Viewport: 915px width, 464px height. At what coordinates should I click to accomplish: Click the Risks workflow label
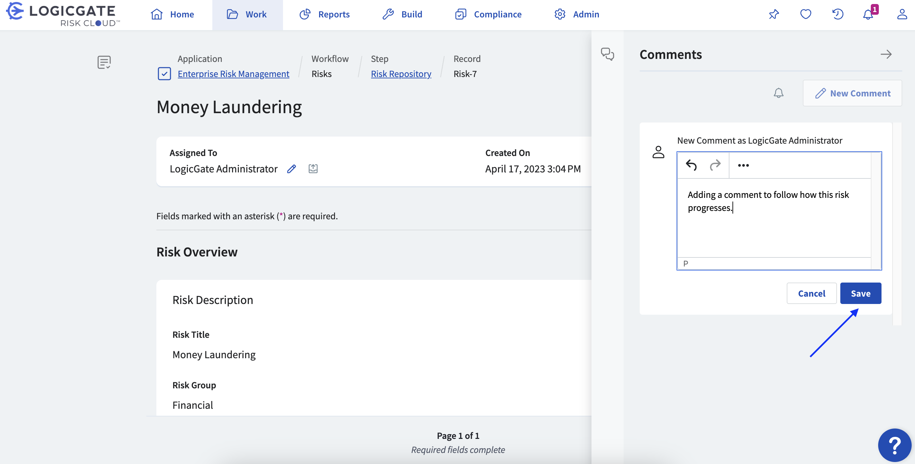[322, 74]
